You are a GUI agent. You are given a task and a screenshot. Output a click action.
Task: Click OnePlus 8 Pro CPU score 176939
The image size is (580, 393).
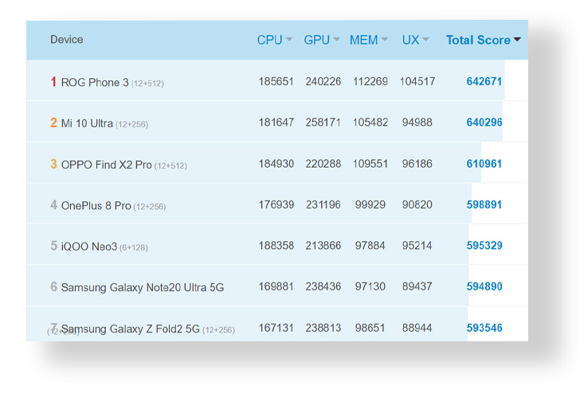click(276, 204)
